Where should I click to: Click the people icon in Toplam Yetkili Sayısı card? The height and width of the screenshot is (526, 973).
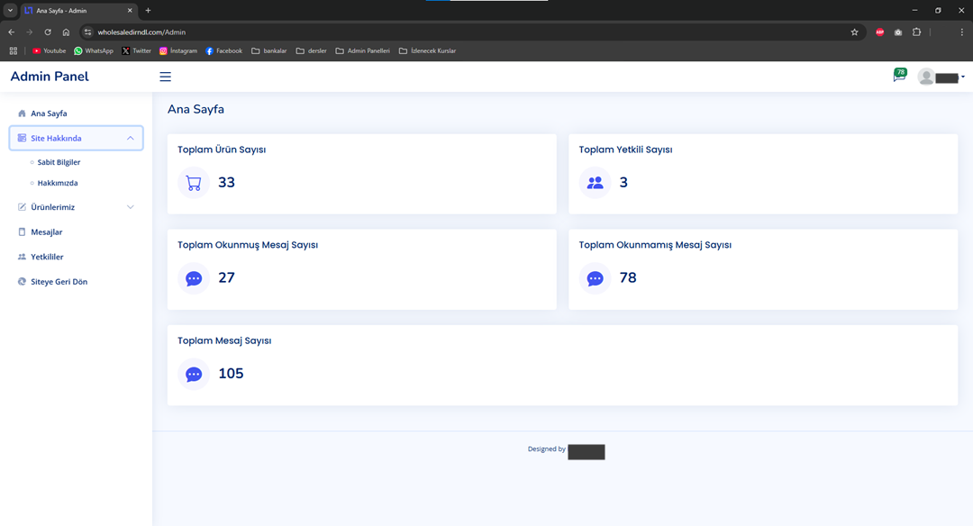coord(595,183)
